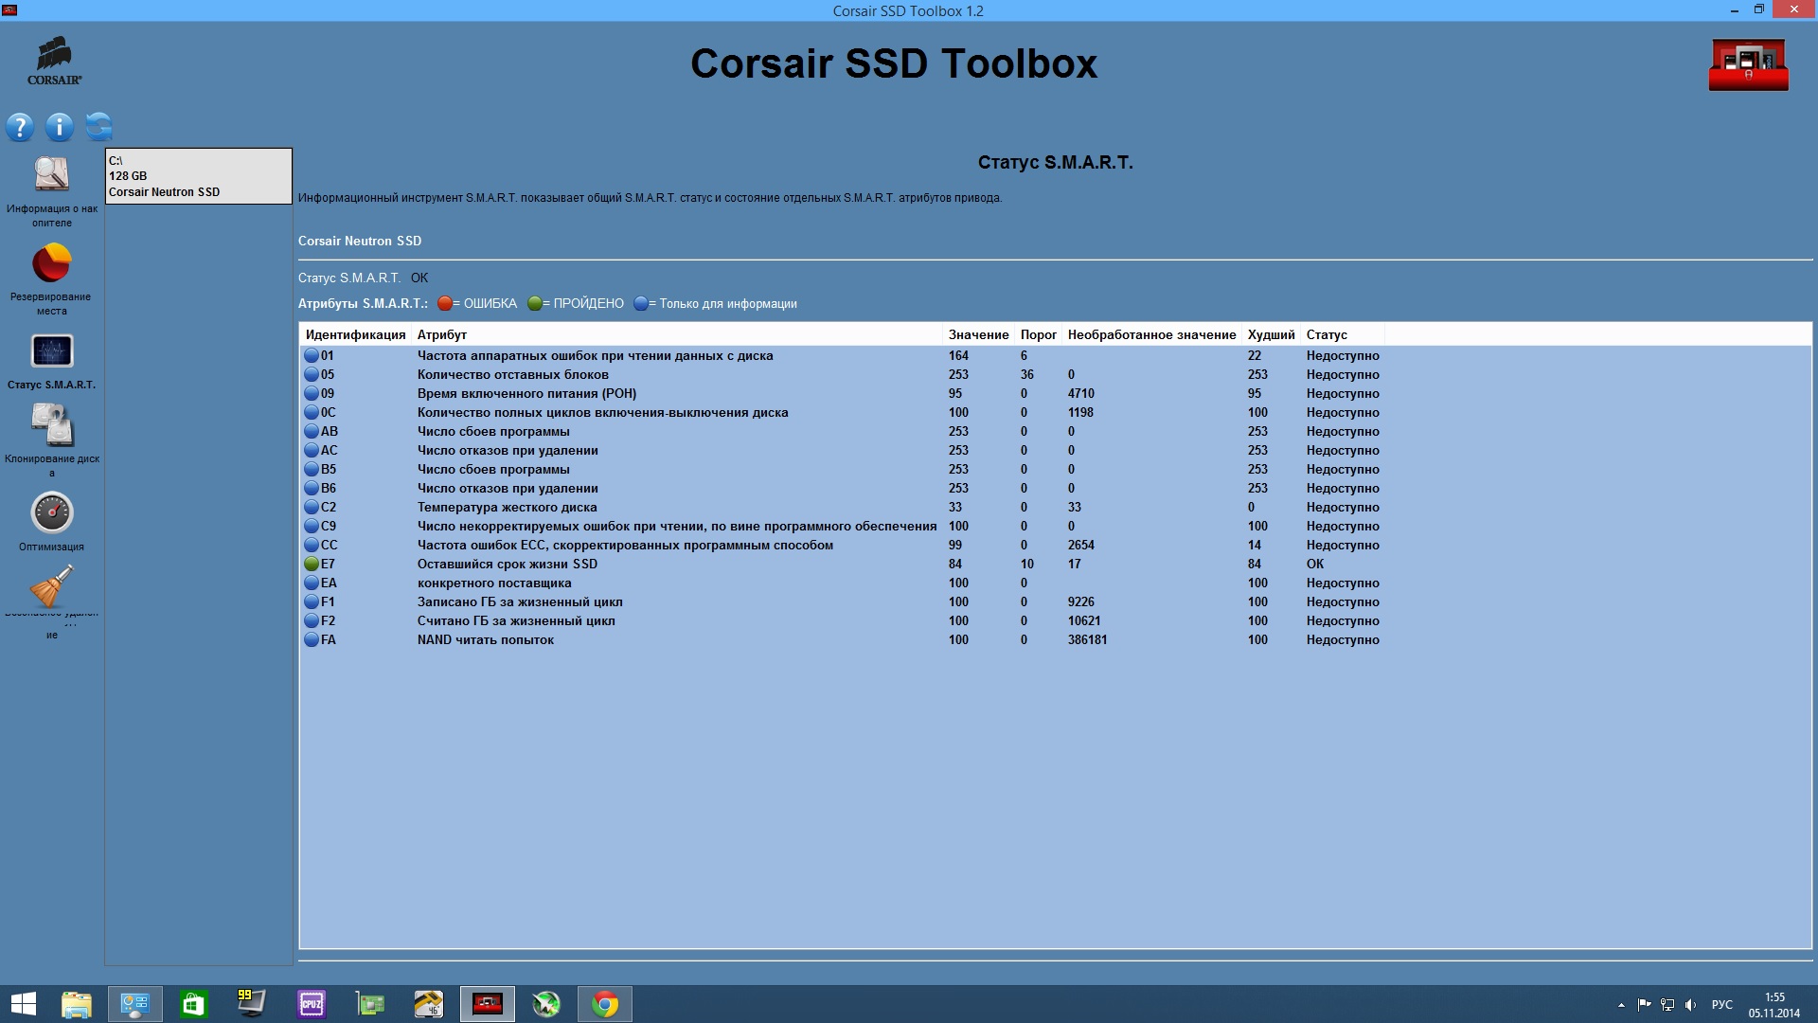The width and height of the screenshot is (1818, 1023).
Task: Open the optimization gauge icon
Action: pos(52,513)
